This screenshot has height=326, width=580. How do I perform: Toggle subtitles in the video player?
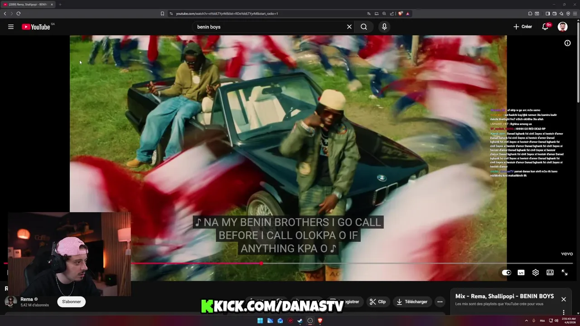pyautogui.click(x=521, y=273)
